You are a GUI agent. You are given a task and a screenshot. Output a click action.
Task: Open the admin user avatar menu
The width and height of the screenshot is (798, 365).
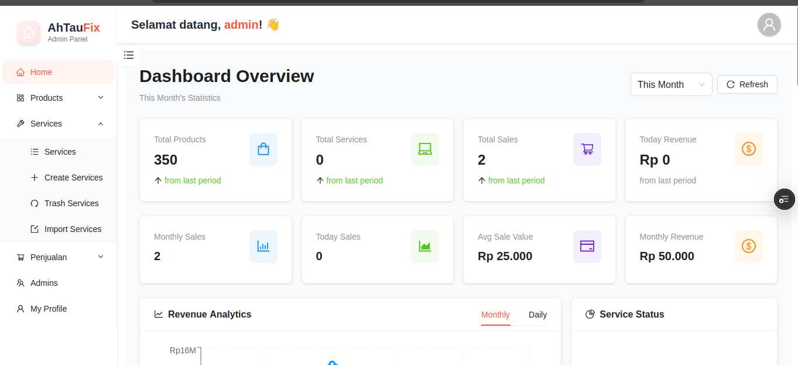pyautogui.click(x=769, y=25)
